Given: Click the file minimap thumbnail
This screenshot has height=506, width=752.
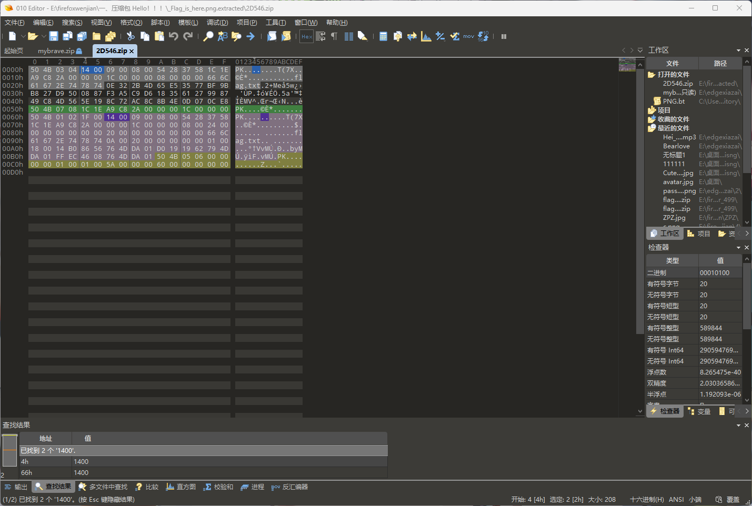Looking at the screenshot, I should 627,65.
